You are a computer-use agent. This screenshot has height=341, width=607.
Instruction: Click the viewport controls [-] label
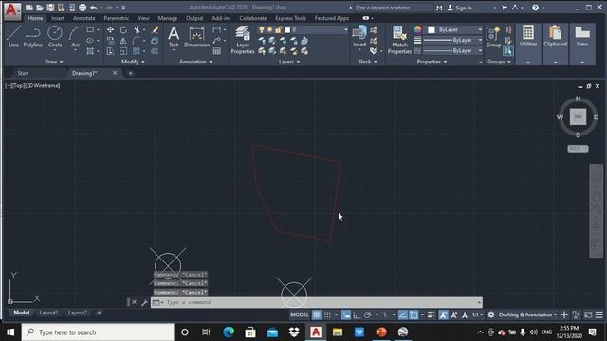click(x=8, y=86)
